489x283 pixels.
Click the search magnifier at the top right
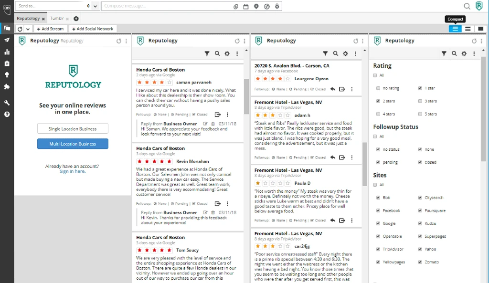pyautogui.click(x=467, y=6)
